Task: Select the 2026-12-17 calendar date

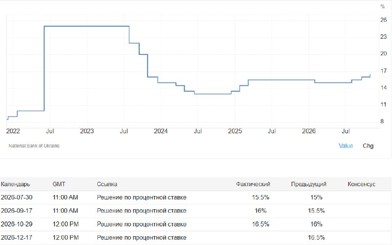Action: [x=17, y=238]
